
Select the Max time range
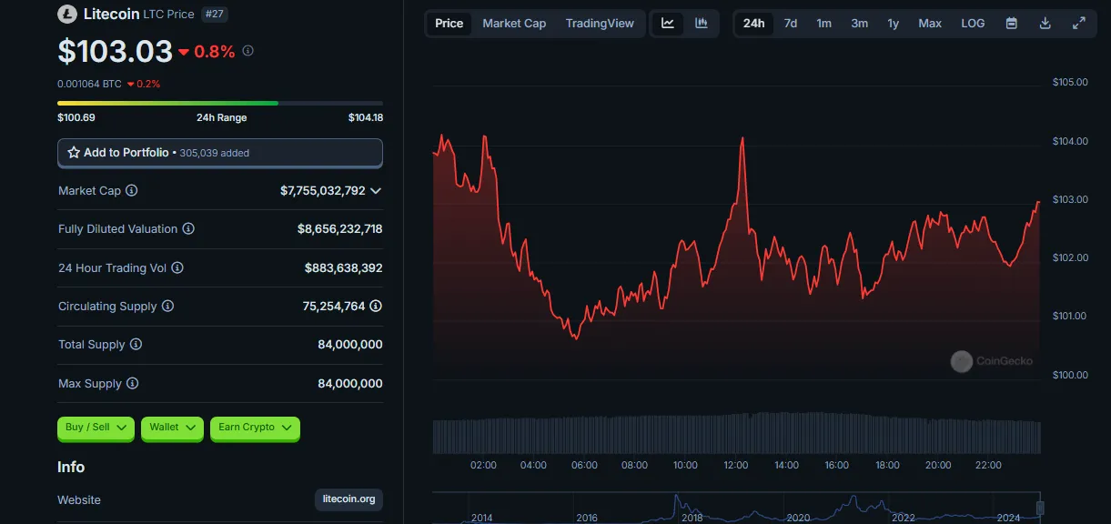[930, 24]
